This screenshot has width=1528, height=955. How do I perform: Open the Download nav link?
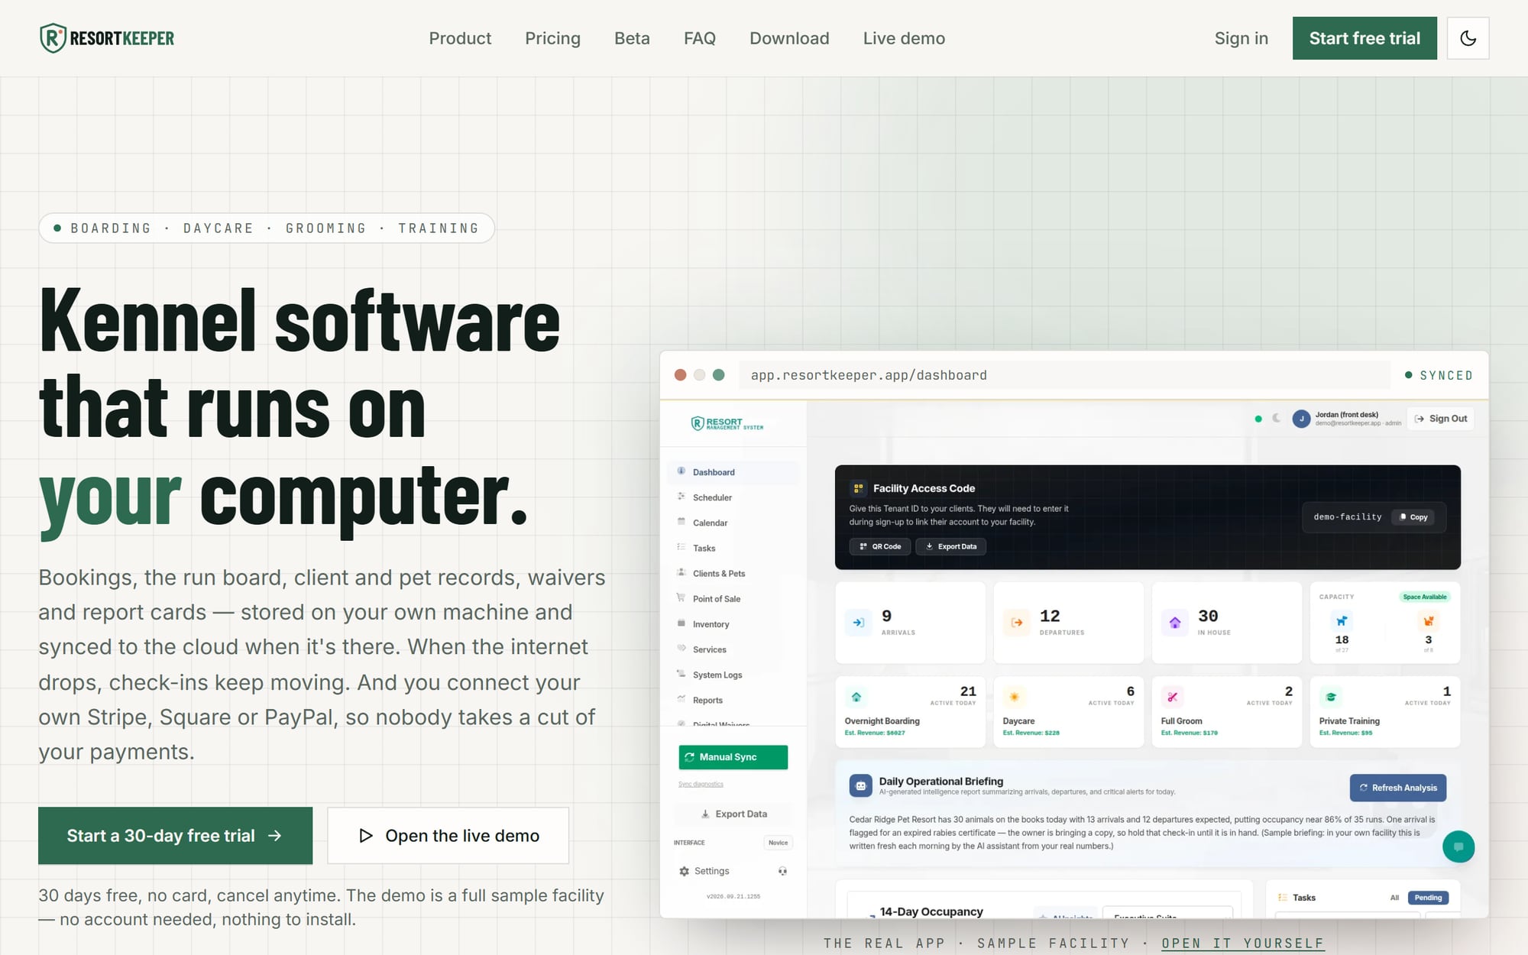pyautogui.click(x=789, y=38)
